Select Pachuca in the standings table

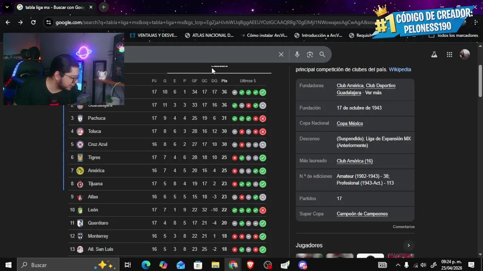(x=97, y=118)
